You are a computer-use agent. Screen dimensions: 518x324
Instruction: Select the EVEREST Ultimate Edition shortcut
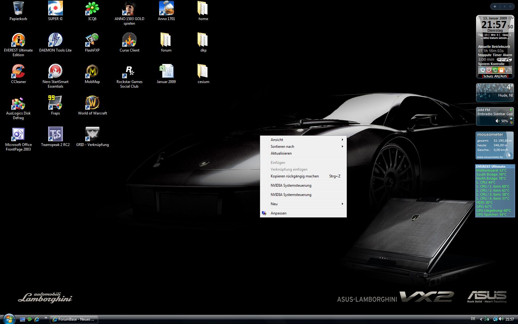point(18,45)
